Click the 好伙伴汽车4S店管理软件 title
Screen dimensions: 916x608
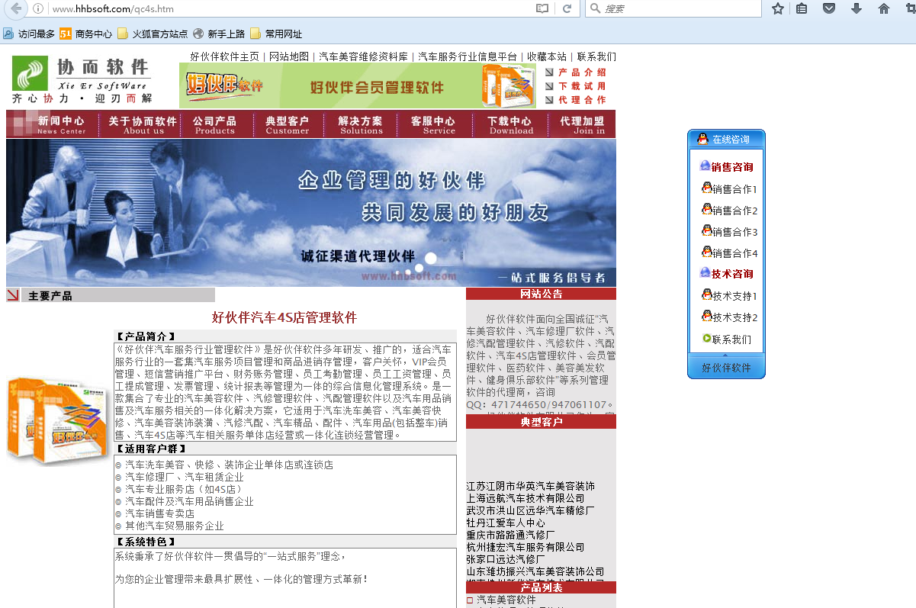[x=284, y=318]
